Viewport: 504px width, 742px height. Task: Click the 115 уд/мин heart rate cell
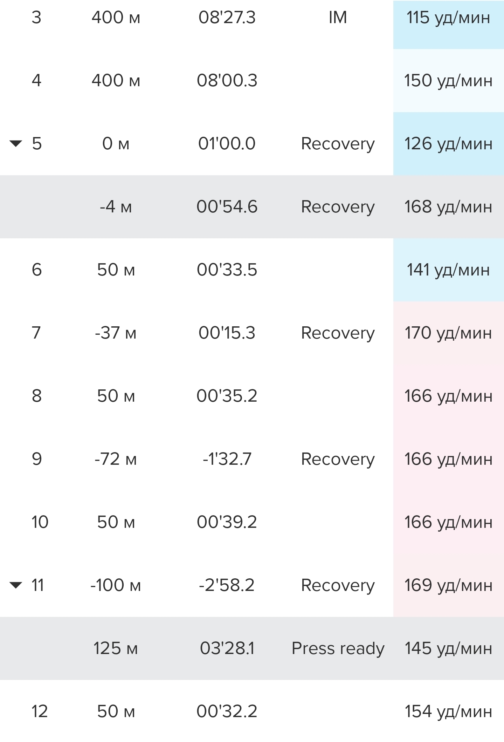pos(448,18)
